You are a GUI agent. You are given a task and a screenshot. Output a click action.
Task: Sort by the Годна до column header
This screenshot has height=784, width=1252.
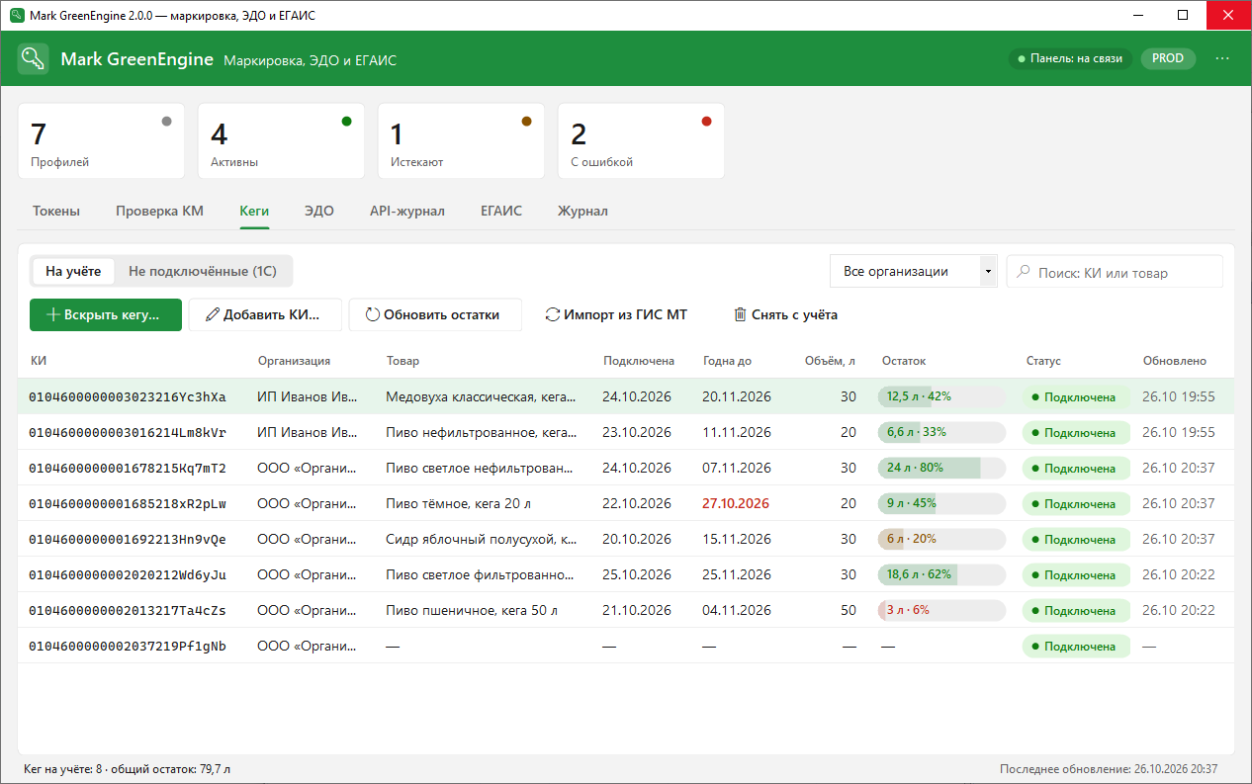click(727, 361)
